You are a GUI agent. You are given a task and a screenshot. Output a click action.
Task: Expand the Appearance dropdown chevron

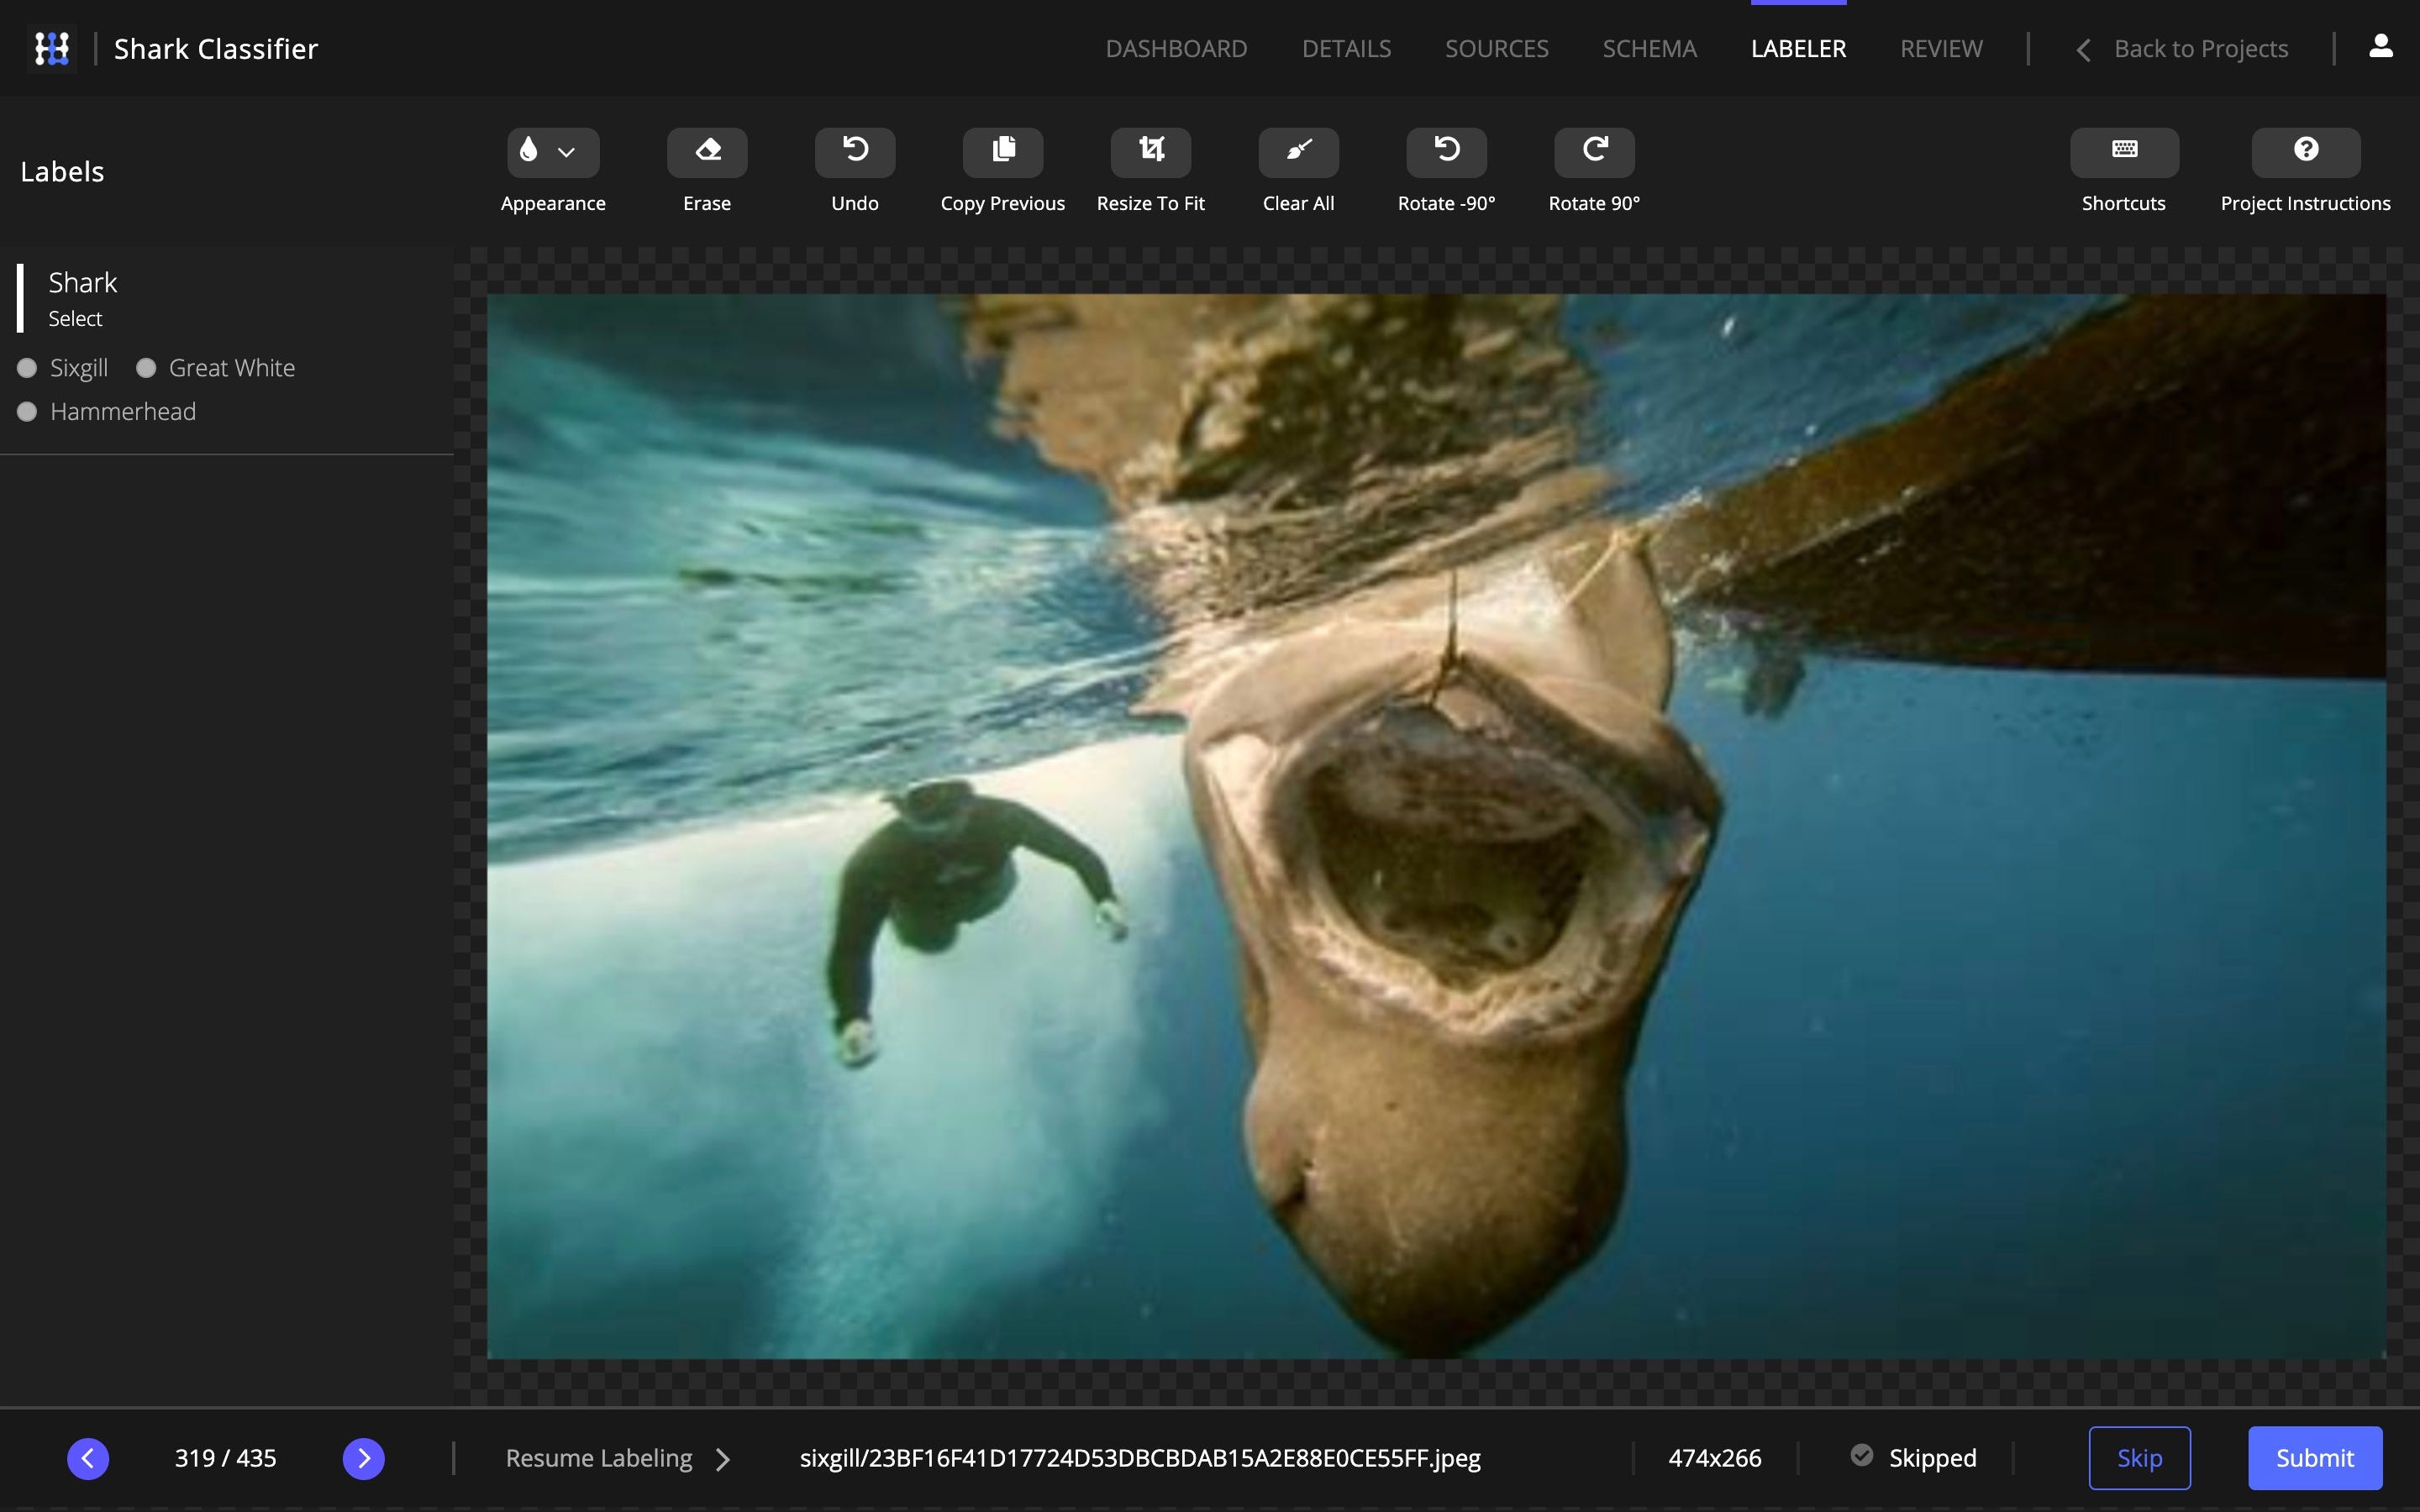[567, 152]
